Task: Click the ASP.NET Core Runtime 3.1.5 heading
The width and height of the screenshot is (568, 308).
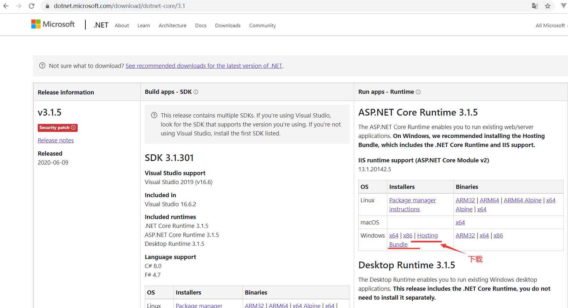Action: click(x=418, y=112)
